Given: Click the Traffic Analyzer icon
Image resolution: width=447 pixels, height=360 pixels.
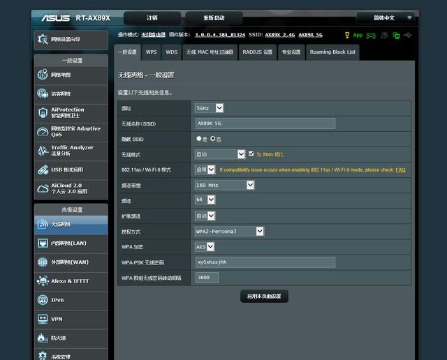Looking at the screenshot, I should point(42,151).
